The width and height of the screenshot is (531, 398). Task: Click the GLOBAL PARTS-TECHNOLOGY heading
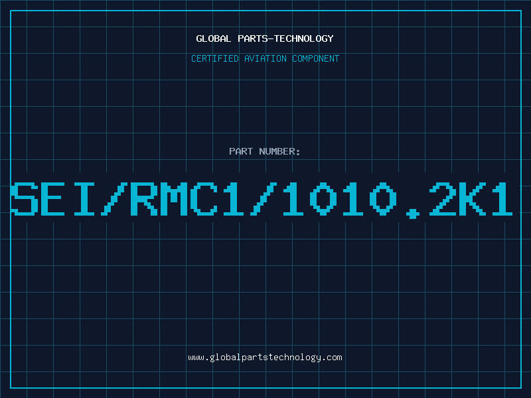[x=265, y=38]
